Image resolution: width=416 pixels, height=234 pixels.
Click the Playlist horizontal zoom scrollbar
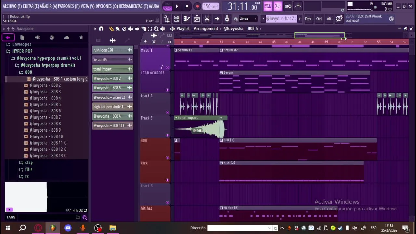point(320,35)
